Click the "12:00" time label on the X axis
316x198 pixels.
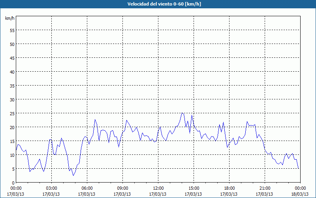tap(158, 188)
